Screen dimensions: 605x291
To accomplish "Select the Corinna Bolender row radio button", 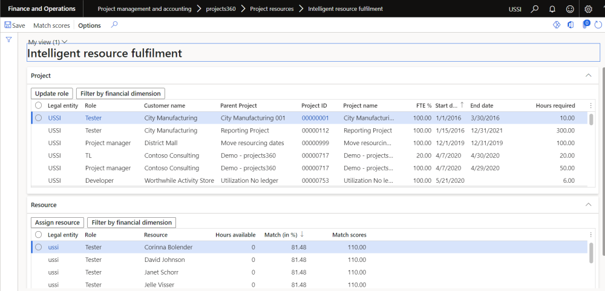I will (x=39, y=247).
